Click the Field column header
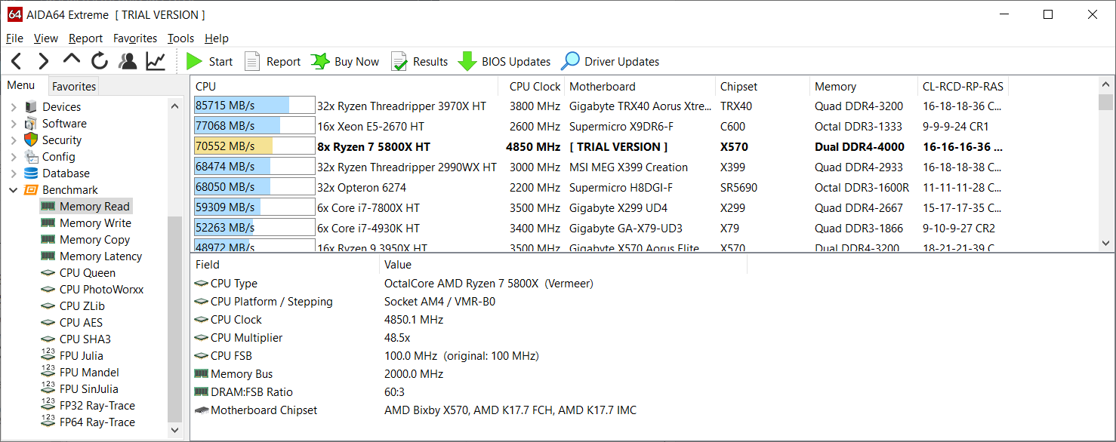The image size is (1116, 442). pyautogui.click(x=285, y=264)
